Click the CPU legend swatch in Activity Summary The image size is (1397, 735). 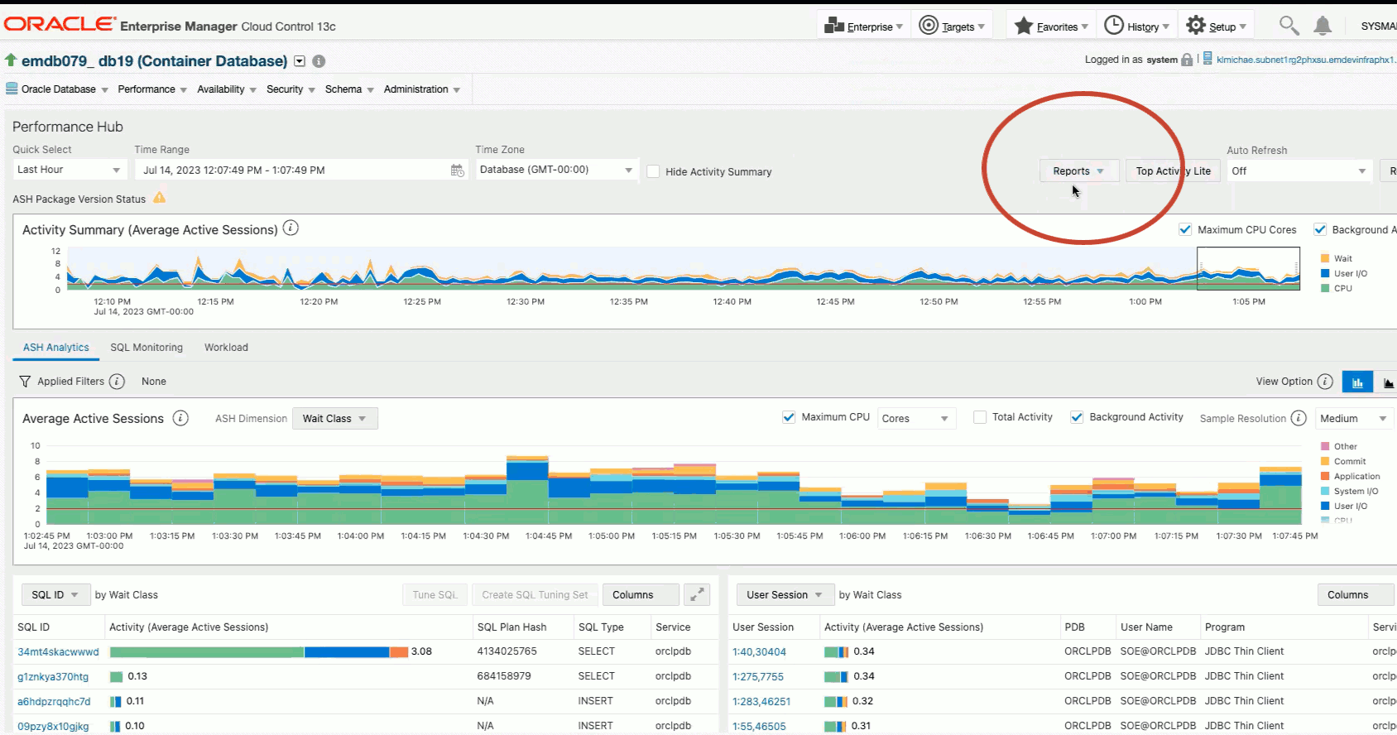[x=1325, y=288]
